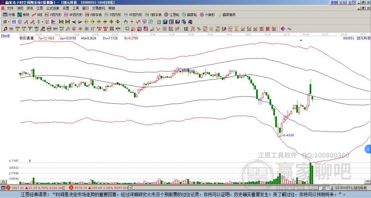Click the red zigzag line tool icon
Viewport: 371px width, 198px height.
[x=138, y=22]
